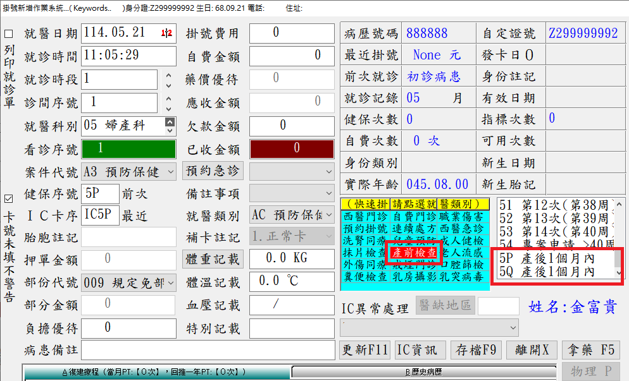This screenshot has width=629, height=381.
Task: Expand the 備註事項 combo box
Action: click(x=328, y=193)
